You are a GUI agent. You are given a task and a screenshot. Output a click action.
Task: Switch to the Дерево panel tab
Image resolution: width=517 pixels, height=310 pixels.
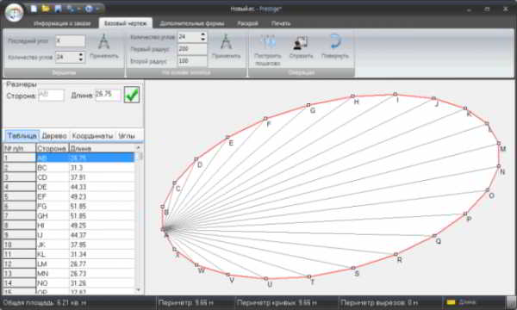point(54,136)
